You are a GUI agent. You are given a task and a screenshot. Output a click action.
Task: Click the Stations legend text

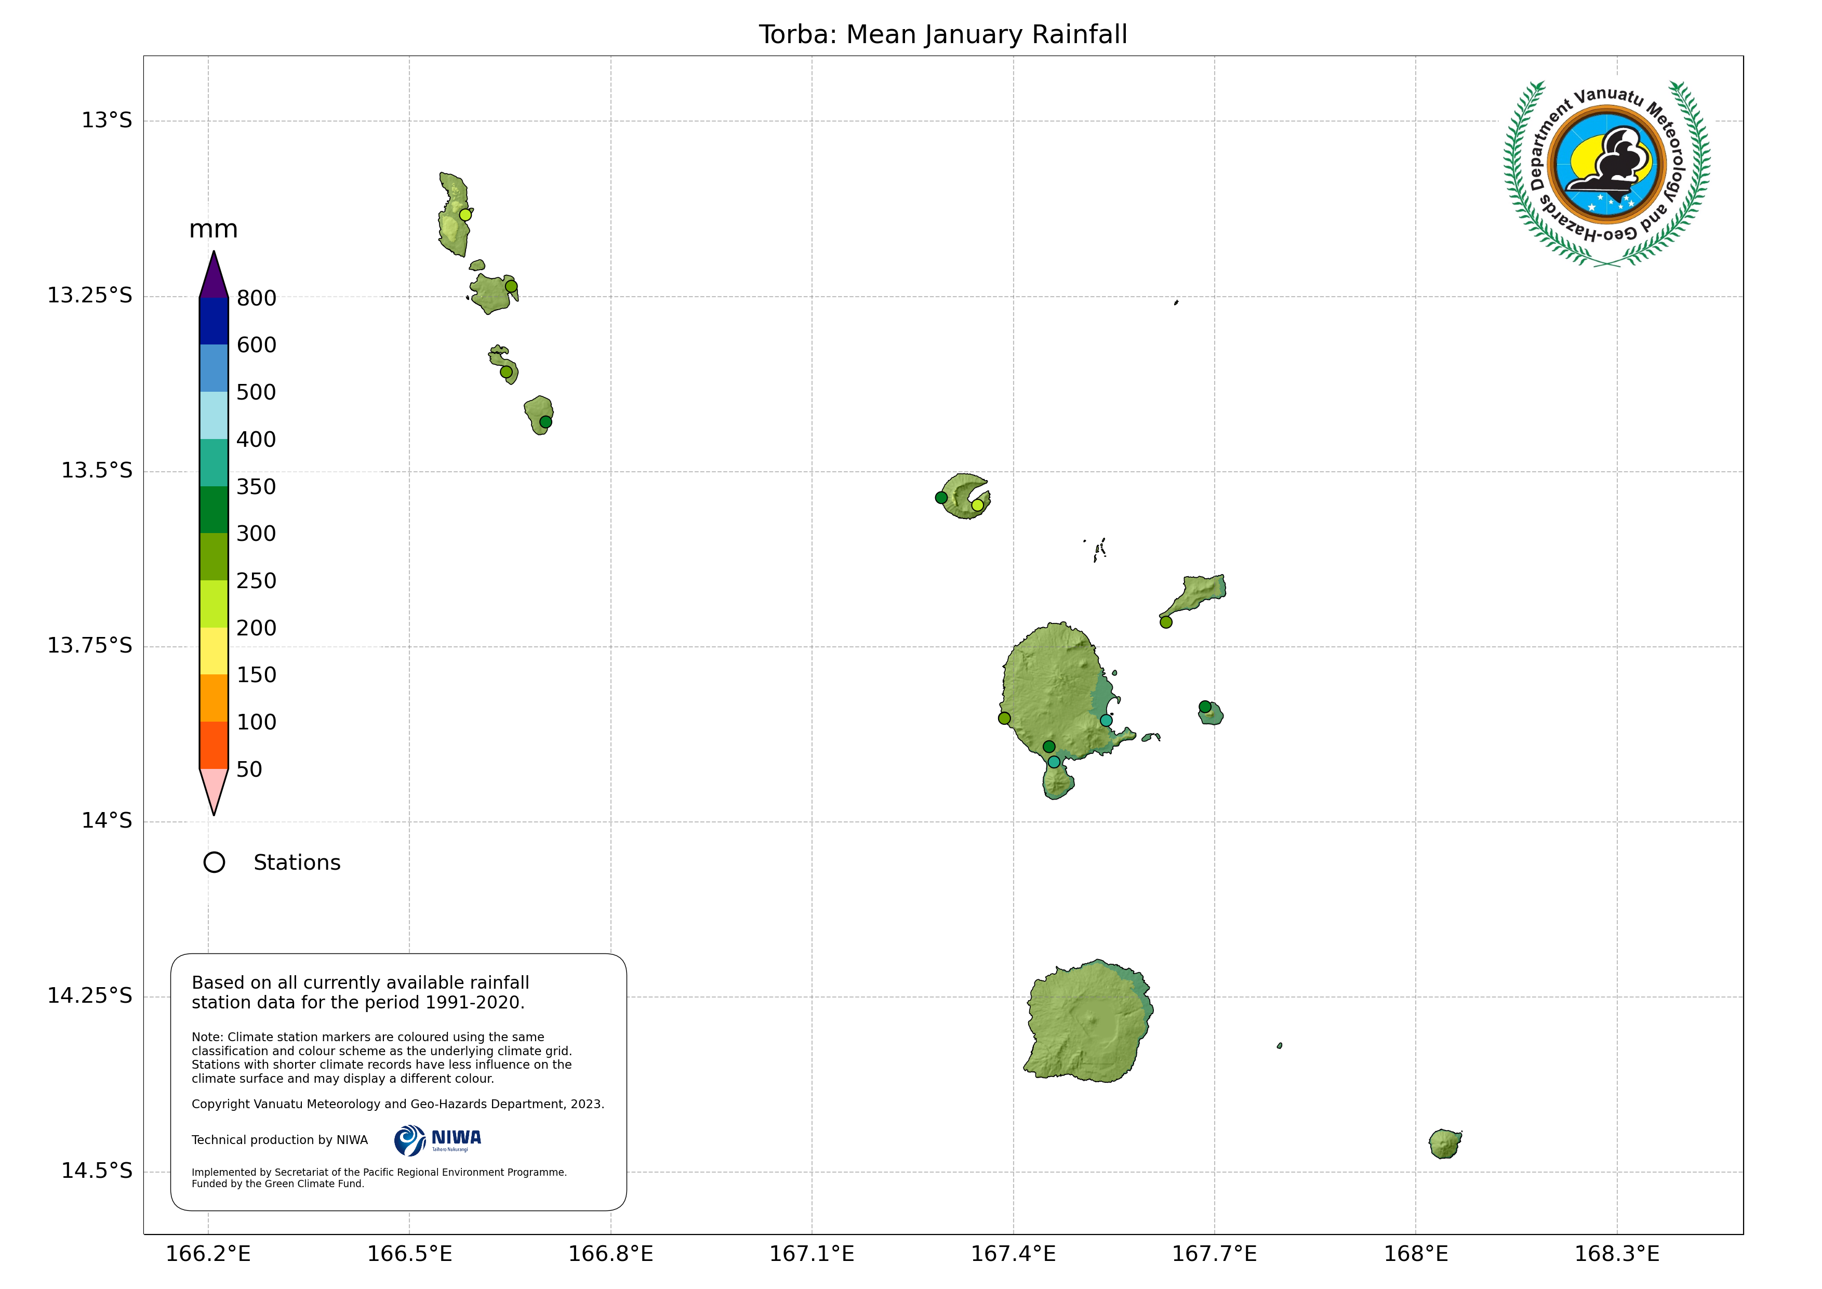(x=297, y=863)
